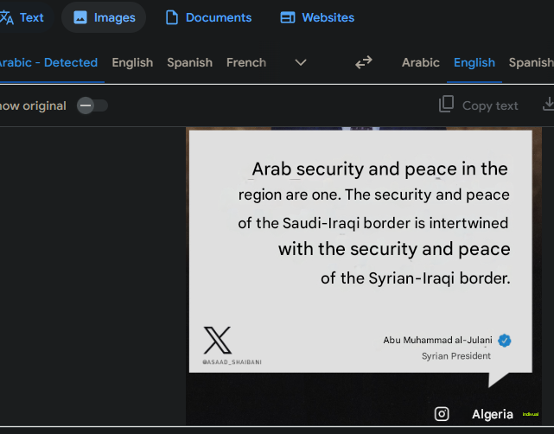Screen dimensions: 554x434
Task: Download the translated image
Action: pos(548,105)
